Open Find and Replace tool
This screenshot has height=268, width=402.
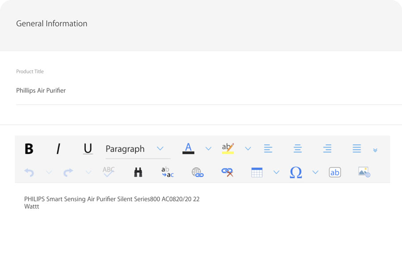click(x=167, y=172)
